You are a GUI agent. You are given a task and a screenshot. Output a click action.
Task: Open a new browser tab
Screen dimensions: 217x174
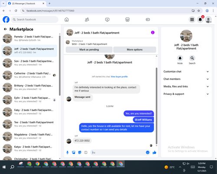tap(49, 3)
